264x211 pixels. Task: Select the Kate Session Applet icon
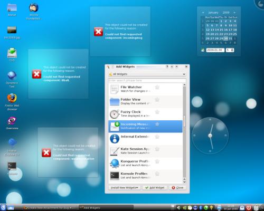[x=114, y=151]
